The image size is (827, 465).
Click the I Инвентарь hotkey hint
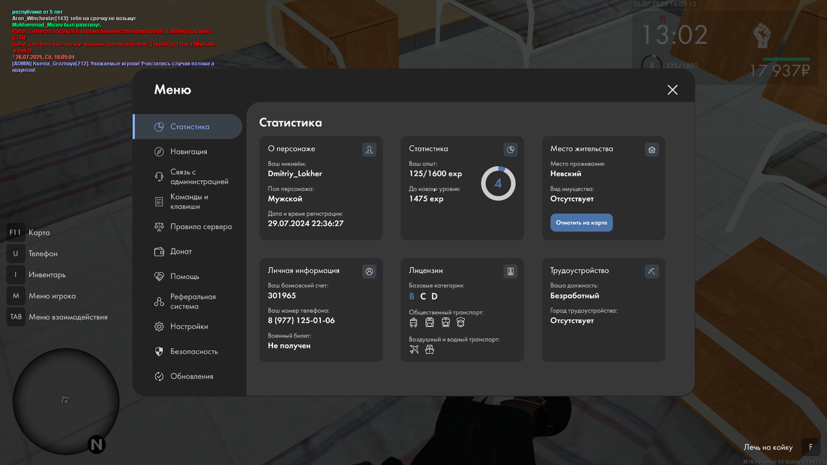(36, 274)
